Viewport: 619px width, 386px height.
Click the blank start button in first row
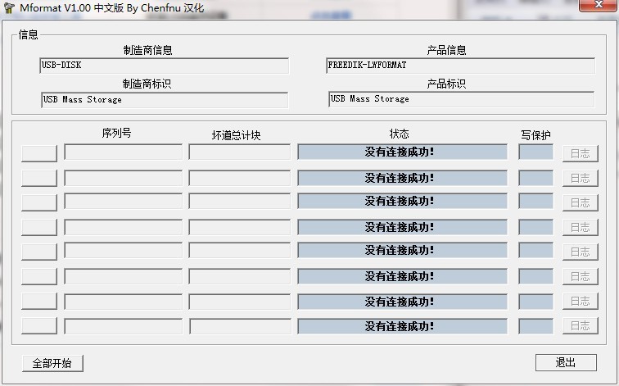click(x=39, y=153)
